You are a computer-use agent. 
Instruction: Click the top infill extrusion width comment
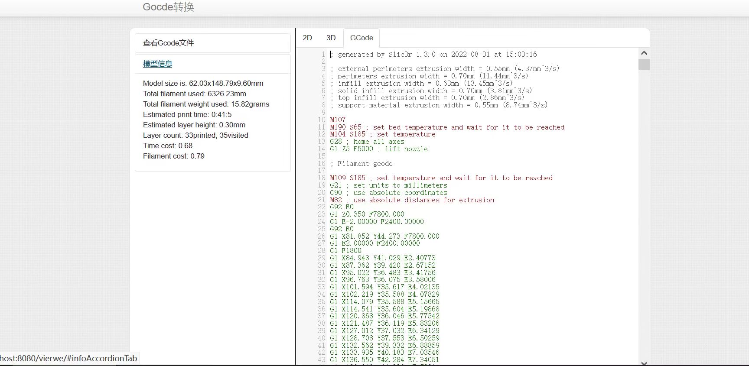pos(427,98)
